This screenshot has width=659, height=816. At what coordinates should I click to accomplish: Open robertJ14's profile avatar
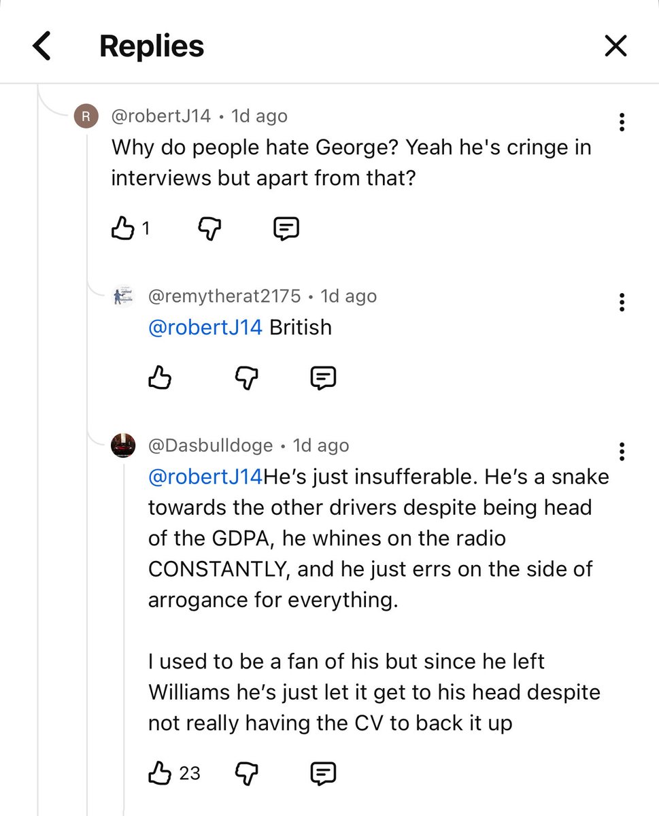[86, 116]
